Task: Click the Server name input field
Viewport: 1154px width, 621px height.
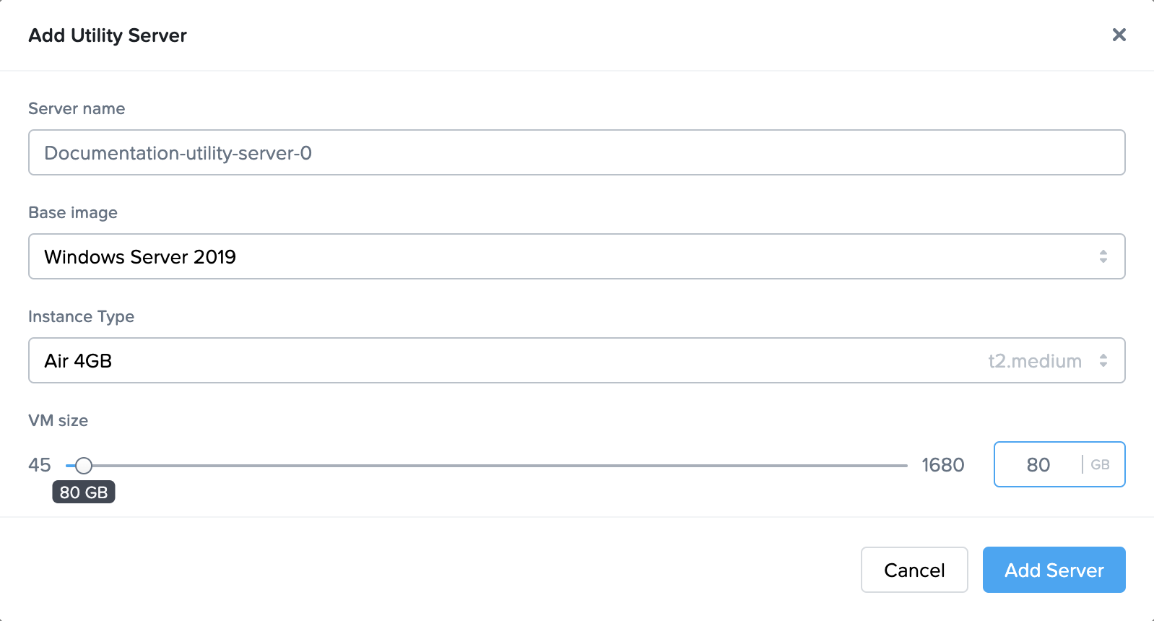Action: [x=576, y=152]
